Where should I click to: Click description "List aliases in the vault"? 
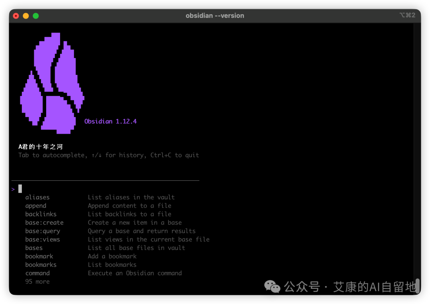coord(131,197)
